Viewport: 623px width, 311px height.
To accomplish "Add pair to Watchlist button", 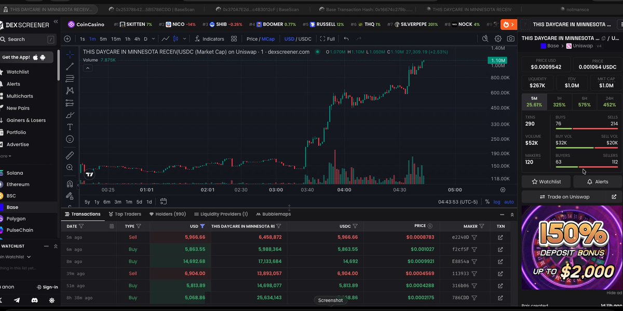I will pyautogui.click(x=546, y=182).
